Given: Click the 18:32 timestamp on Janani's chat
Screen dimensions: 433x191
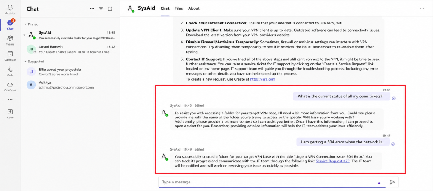Looking at the screenshot, I should 111,47.
